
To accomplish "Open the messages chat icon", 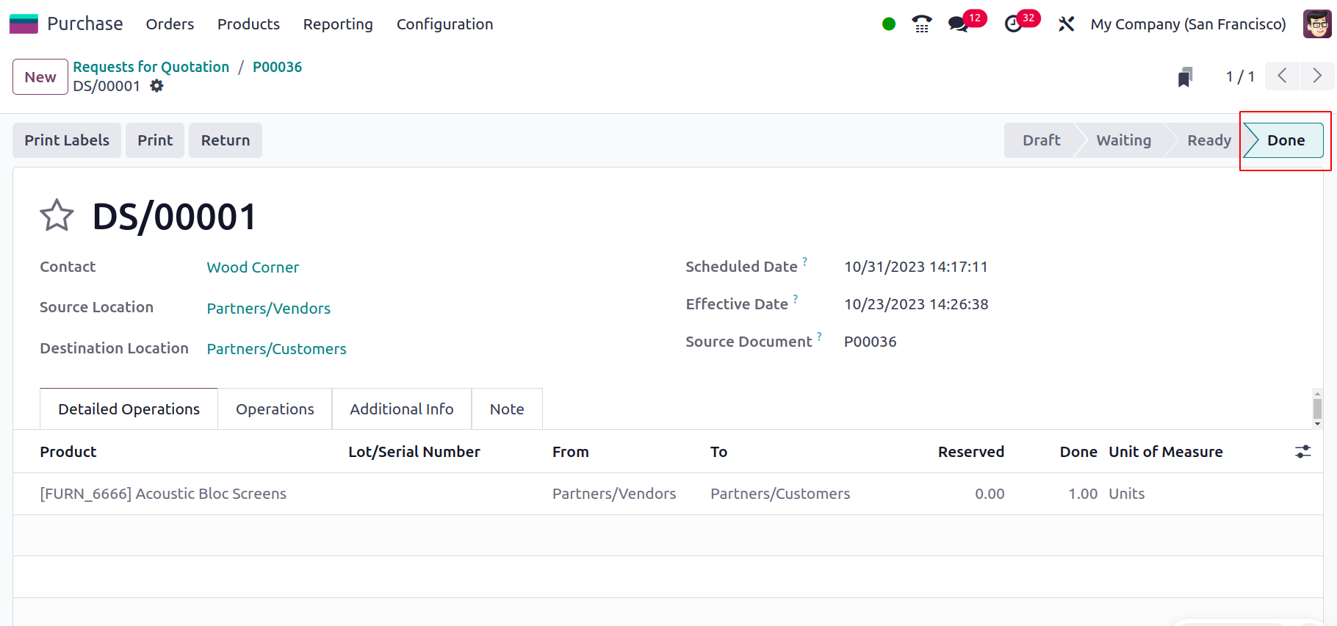I will [x=958, y=24].
